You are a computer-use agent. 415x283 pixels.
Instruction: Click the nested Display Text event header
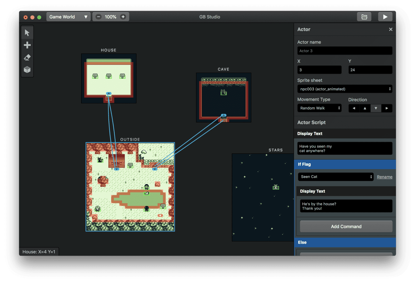coord(346,191)
